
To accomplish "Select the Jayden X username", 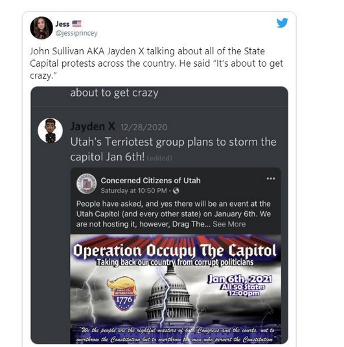I will pyautogui.click(x=93, y=127).
